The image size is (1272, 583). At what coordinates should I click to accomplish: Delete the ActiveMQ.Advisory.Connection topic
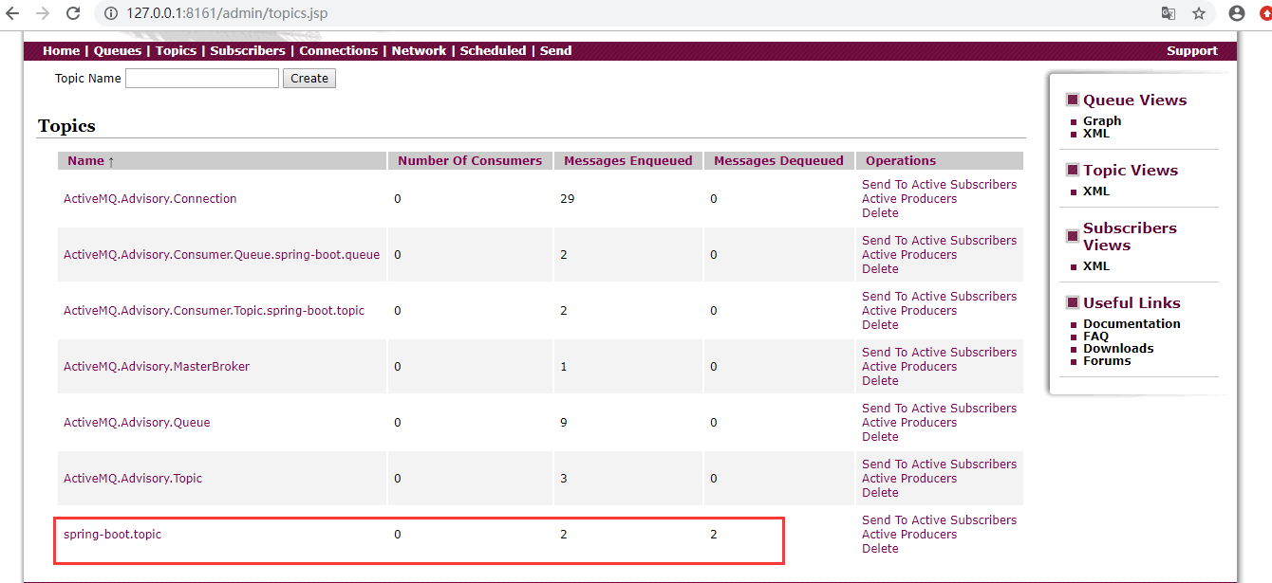[880, 213]
